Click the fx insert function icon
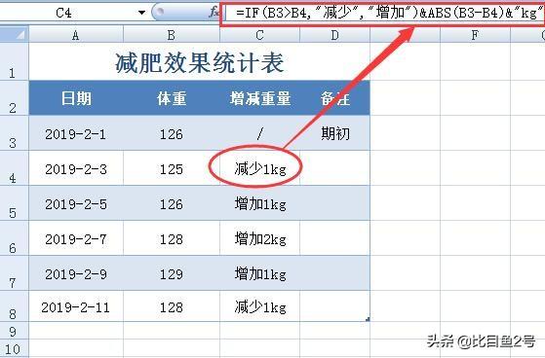Screen dimensions: 545x358 coord(214,13)
